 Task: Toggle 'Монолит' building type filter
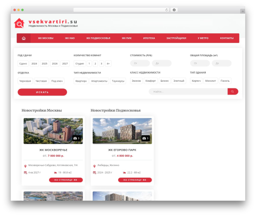pos(210,81)
